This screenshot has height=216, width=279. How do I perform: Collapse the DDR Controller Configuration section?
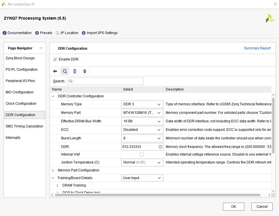(x=53, y=96)
